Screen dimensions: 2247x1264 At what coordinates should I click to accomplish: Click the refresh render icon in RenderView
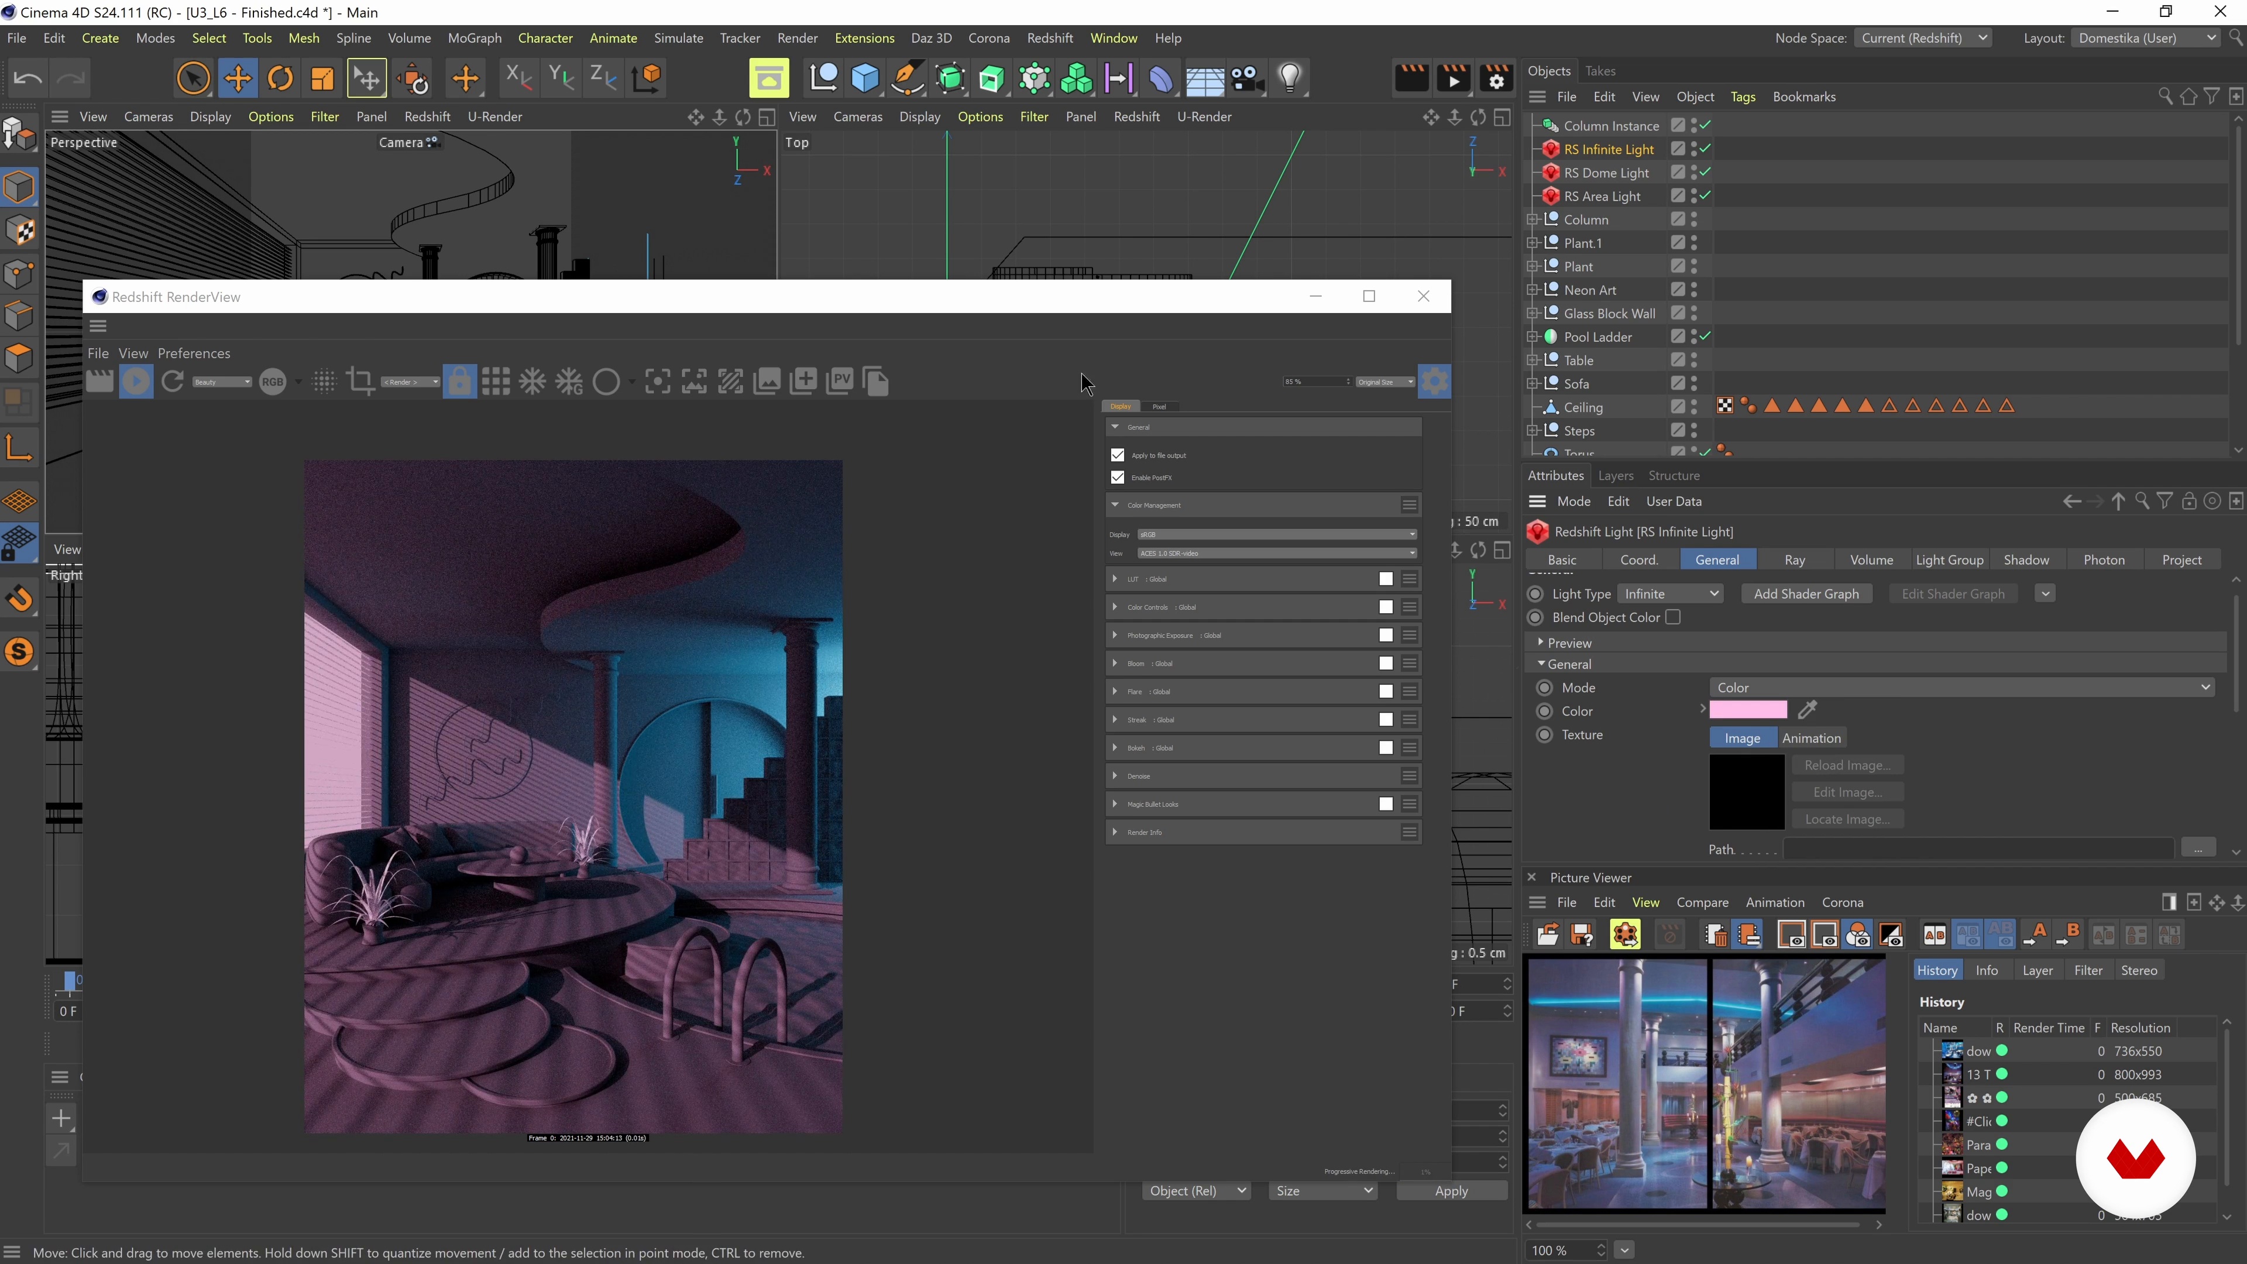[x=173, y=381]
